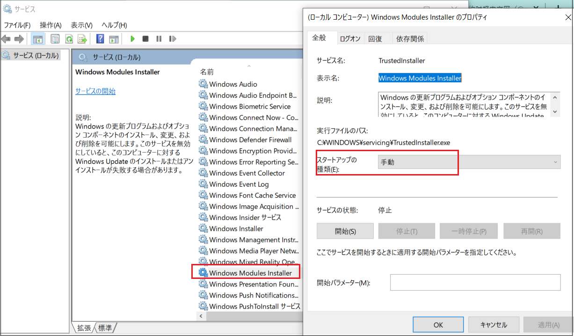Image resolution: width=574 pixels, height=336 pixels.
Task: Pause the service with the pause toolbar icon
Action: 159,39
